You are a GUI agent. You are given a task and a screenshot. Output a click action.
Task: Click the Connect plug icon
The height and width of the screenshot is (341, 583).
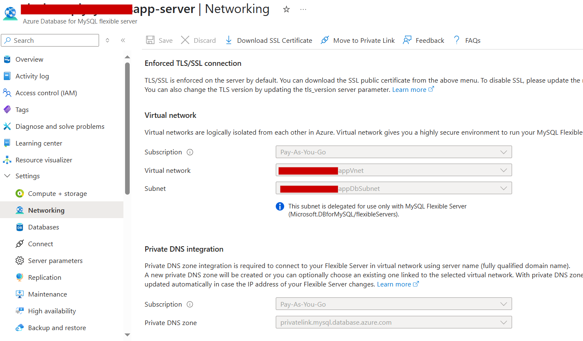20,244
